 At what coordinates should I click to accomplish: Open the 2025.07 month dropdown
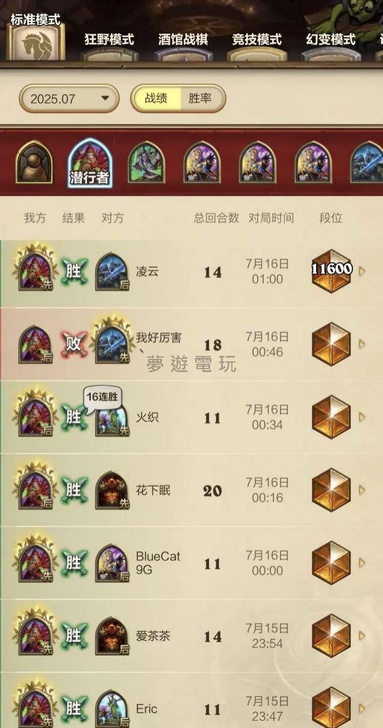click(x=69, y=98)
